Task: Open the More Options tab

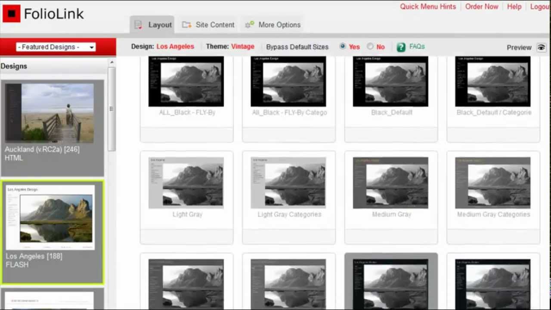Action: [x=272, y=25]
